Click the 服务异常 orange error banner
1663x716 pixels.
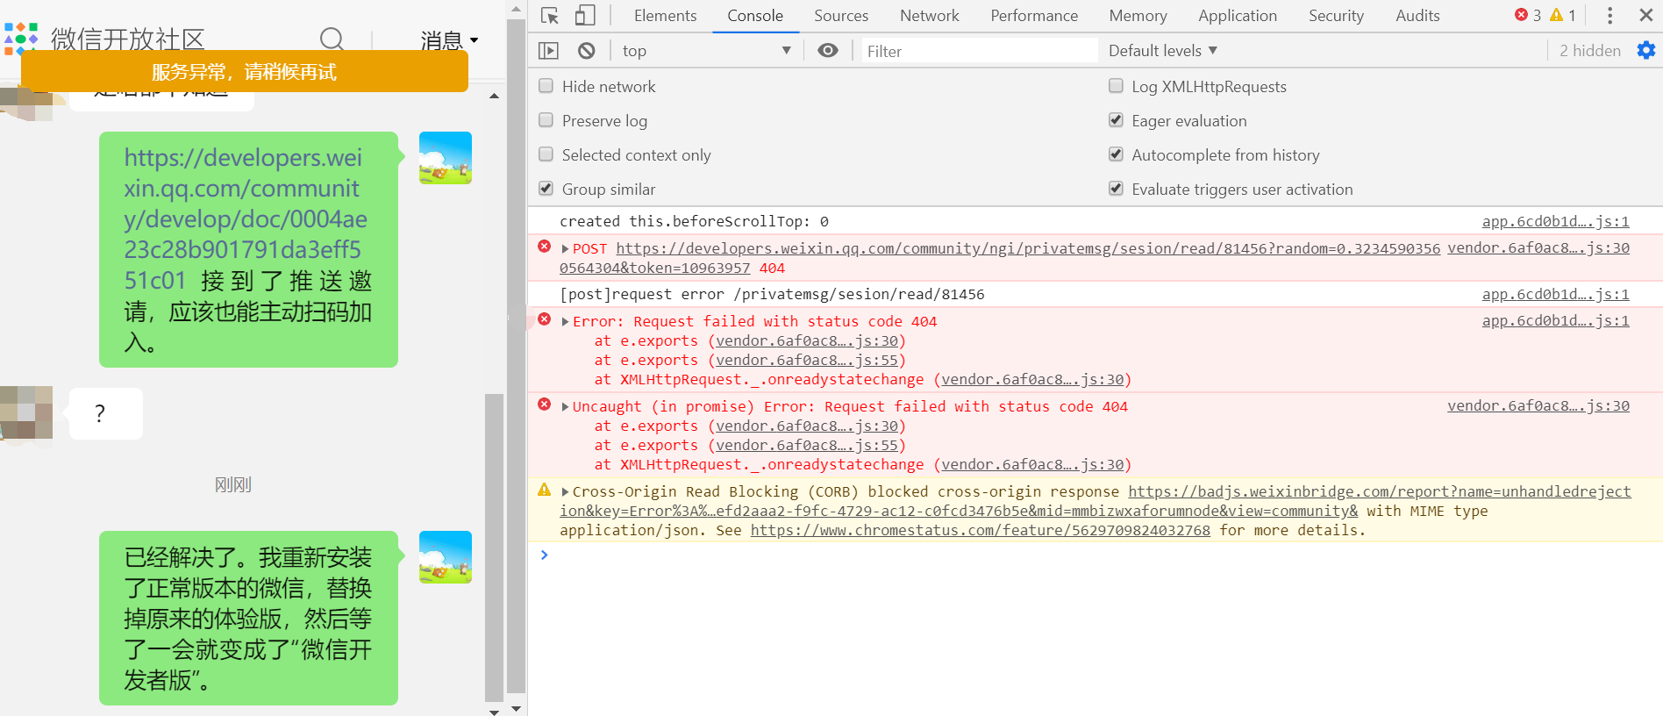[245, 71]
